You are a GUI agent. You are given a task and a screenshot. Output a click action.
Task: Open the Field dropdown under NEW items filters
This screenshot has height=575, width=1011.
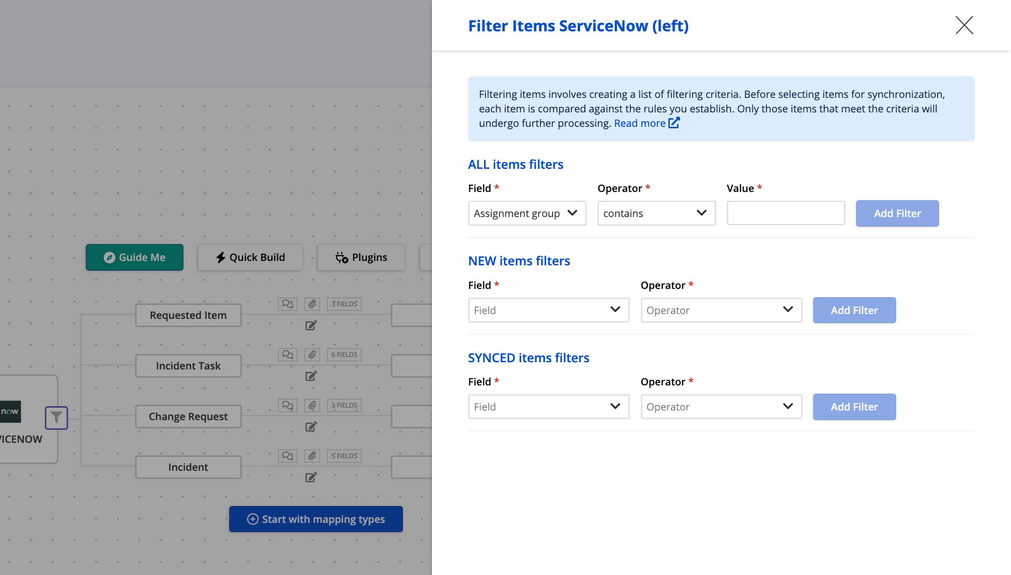(548, 310)
